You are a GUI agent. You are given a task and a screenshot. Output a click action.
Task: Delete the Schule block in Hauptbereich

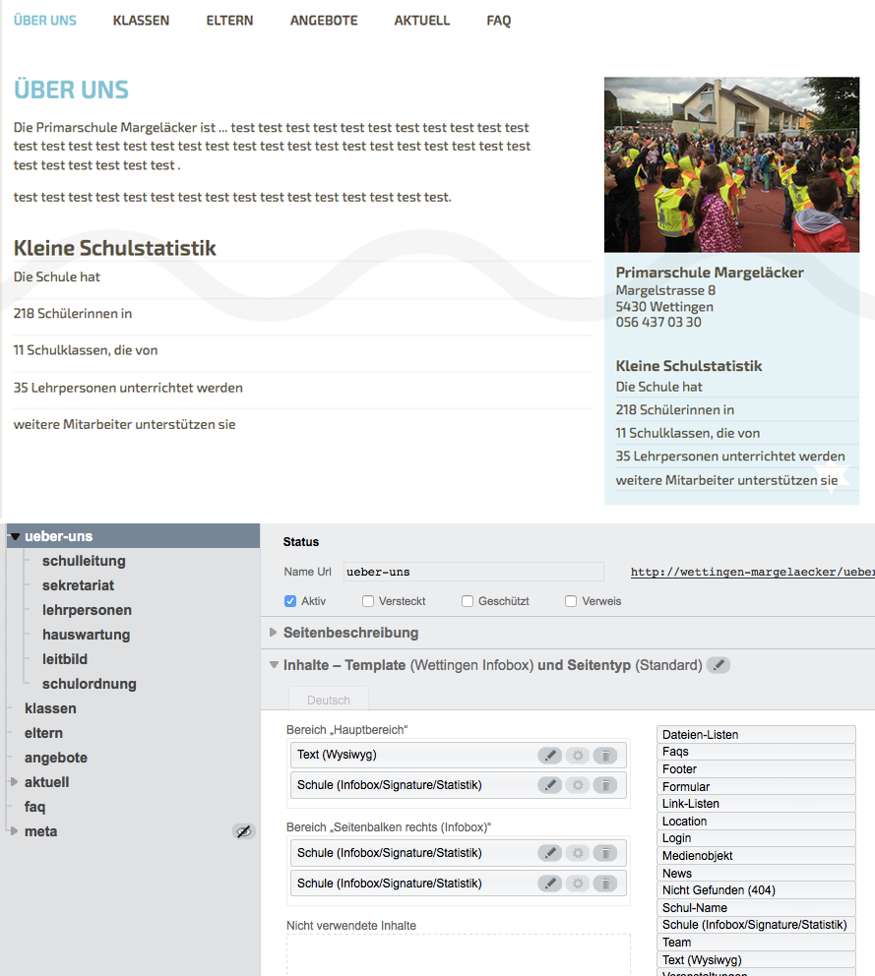point(605,785)
